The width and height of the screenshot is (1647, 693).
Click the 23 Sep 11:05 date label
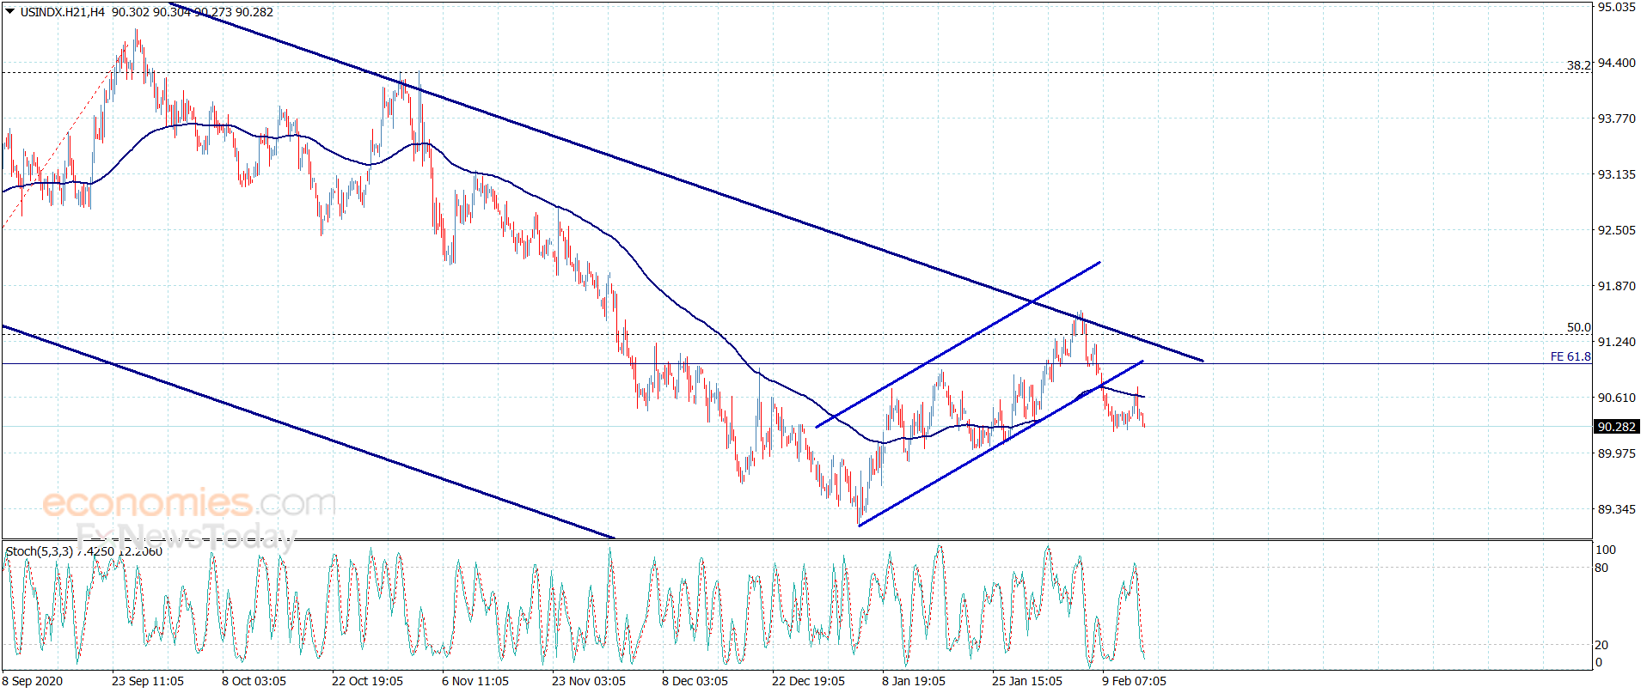tap(148, 681)
